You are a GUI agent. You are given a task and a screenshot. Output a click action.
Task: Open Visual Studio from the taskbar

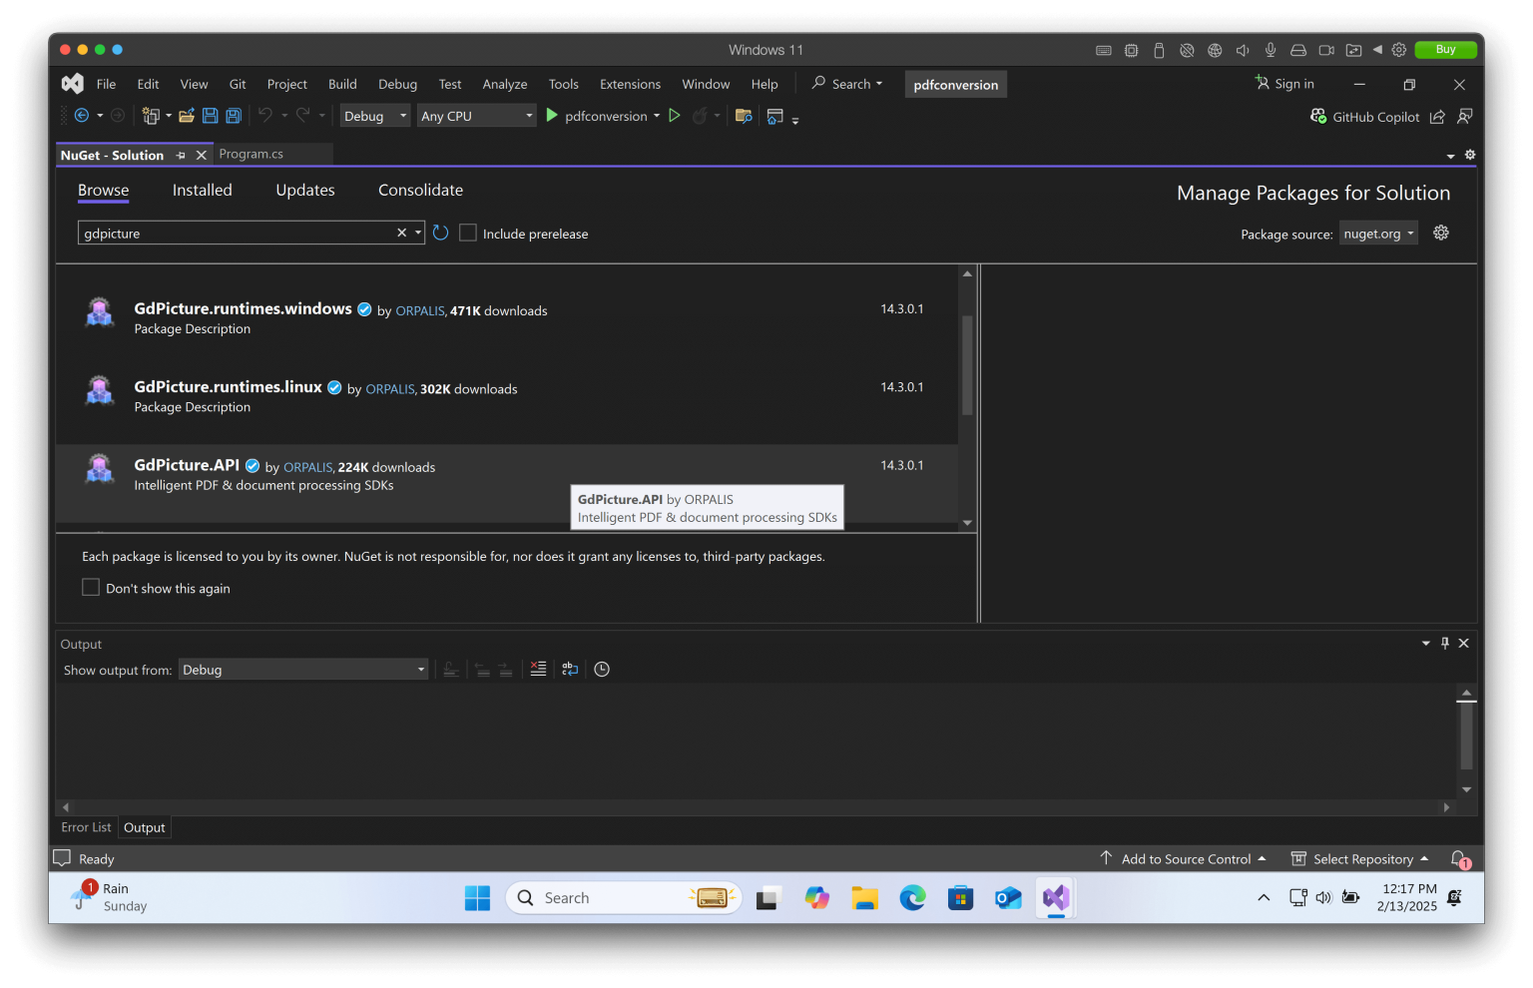click(1055, 897)
